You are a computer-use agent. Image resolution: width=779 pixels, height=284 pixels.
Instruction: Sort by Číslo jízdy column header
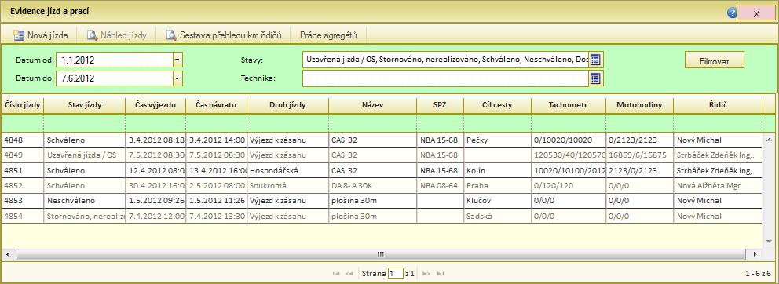pyautogui.click(x=22, y=105)
